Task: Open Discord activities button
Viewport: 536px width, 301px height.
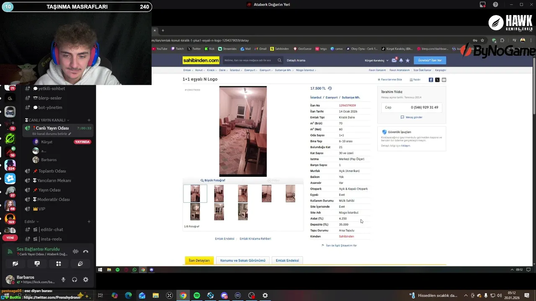Action: point(59,263)
